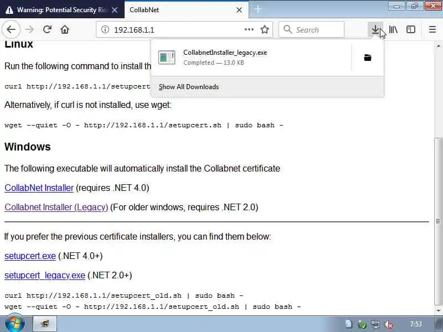The width and height of the screenshot is (443, 332).
Task: Show the clock reading 7:53
Action: pos(416,324)
